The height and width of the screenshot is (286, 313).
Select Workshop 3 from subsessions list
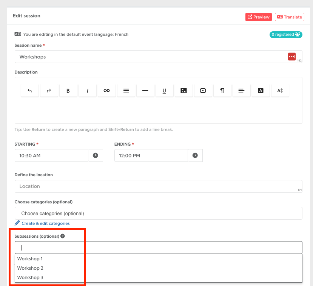tap(159, 277)
